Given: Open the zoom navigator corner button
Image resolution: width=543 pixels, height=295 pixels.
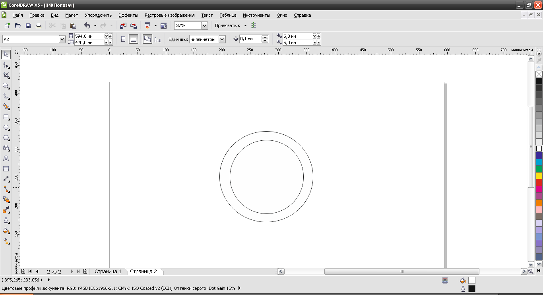Looking at the screenshot, I should (x=531, y=272).
